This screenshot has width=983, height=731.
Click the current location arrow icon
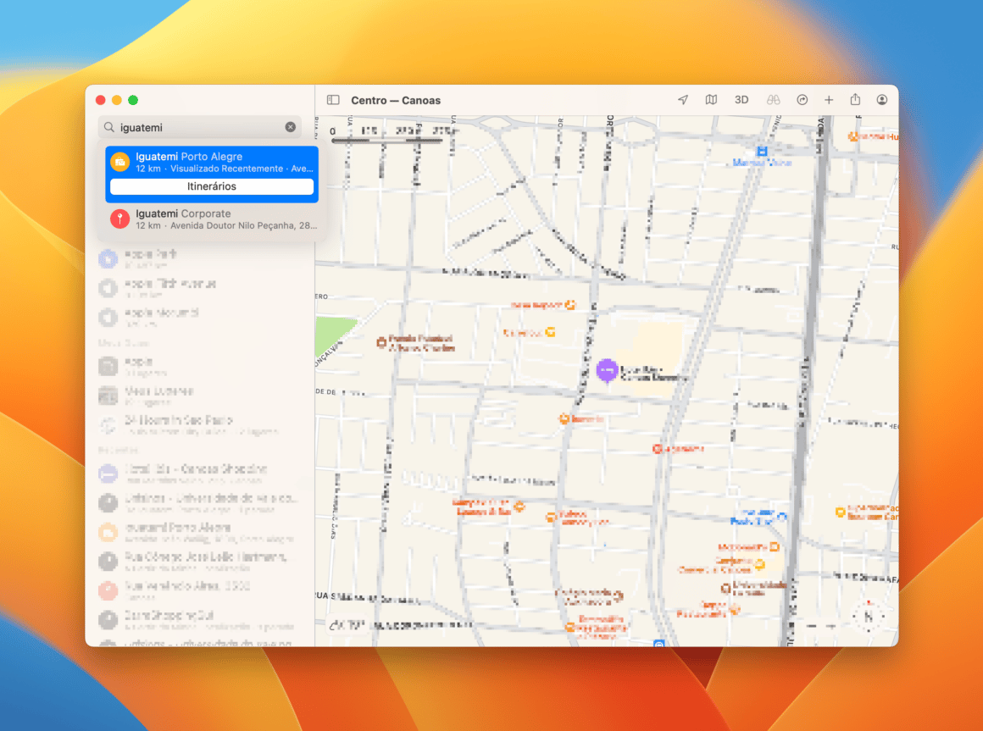[682, 99]
